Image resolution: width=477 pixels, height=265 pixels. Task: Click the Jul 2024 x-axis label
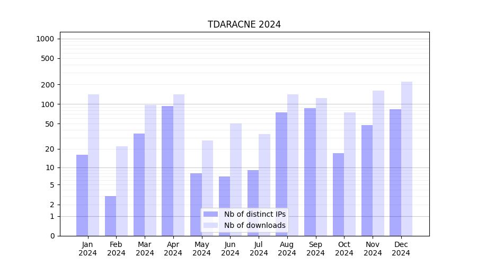click(259, 249)
